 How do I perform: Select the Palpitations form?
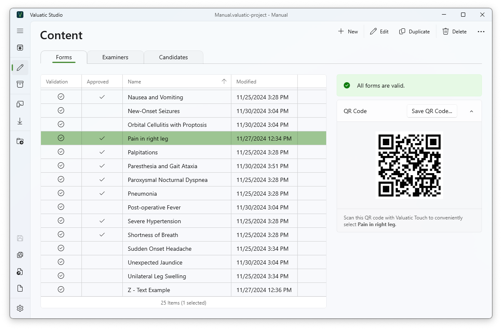coord(143,152)
